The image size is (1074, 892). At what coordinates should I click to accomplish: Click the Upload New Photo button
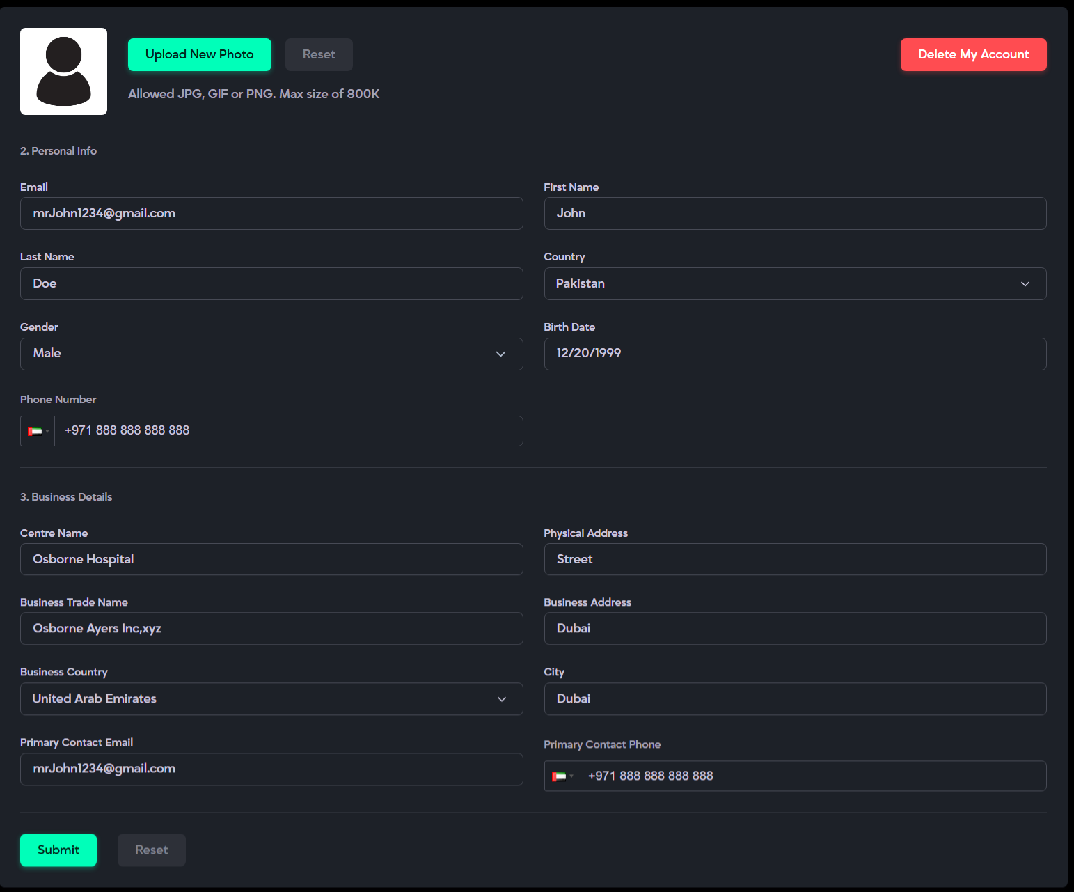(199, 54)
